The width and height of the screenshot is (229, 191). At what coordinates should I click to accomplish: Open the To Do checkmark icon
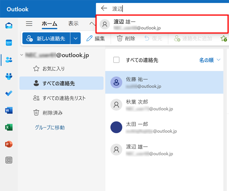coord(9,93)
